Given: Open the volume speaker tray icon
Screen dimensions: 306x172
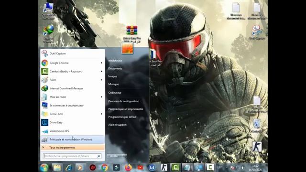Looking at the screenshot, I should tap(243, 168).
